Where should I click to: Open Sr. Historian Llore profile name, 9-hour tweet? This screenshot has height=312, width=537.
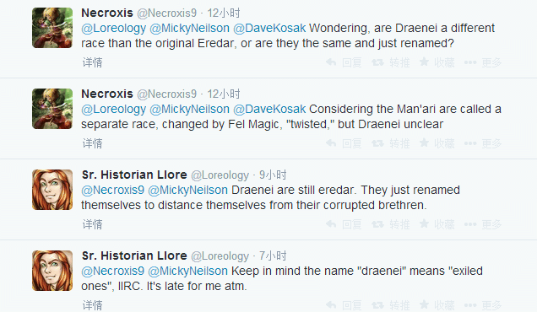(134, 175)
